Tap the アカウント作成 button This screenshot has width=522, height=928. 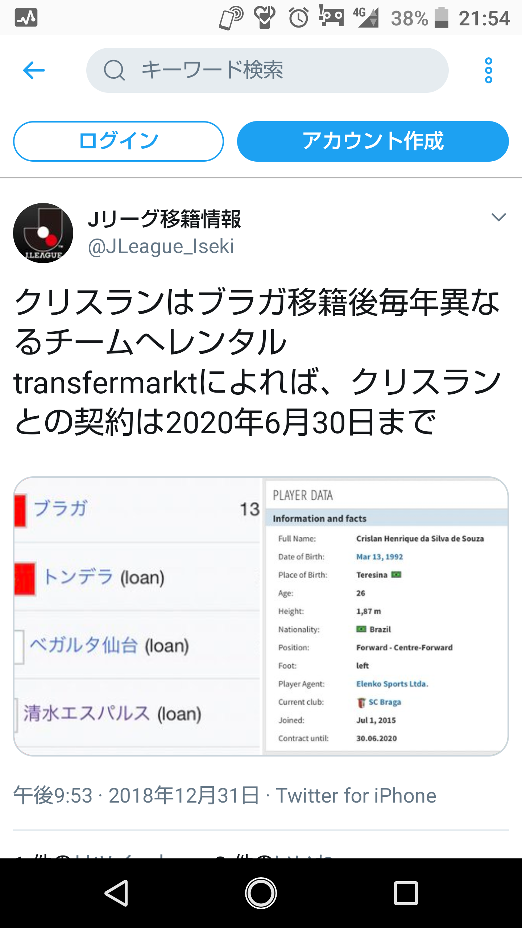click(373, 141)
